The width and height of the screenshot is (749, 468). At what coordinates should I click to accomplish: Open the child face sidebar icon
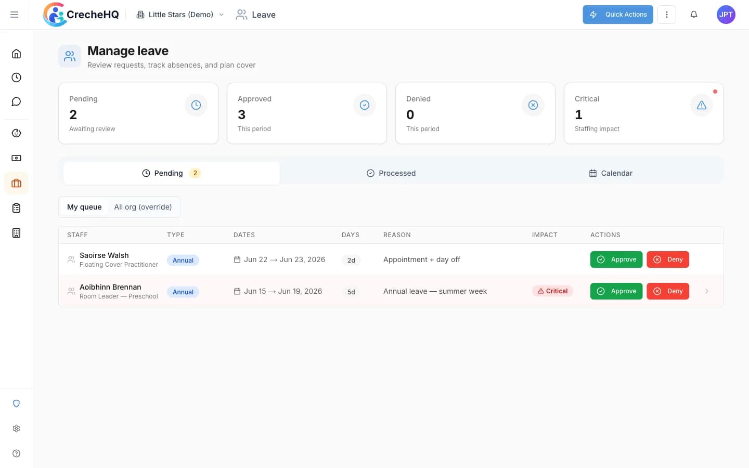coord(16,133)
